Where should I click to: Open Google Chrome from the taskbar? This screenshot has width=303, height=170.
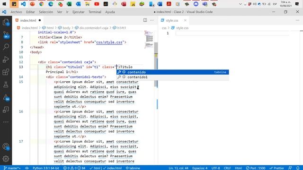pyautogui.click(x=41, y=4)
